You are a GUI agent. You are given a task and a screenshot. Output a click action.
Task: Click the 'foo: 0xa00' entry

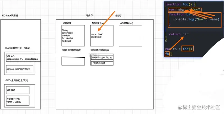(67, 38)
